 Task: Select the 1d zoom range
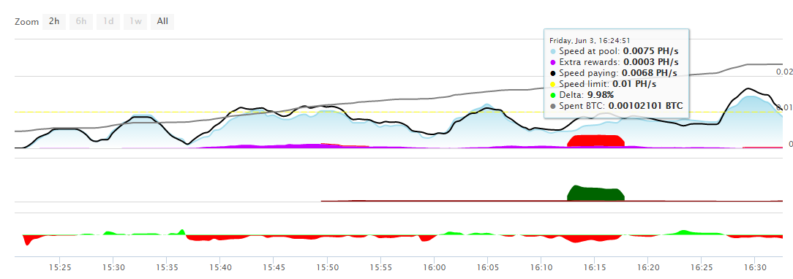click(108, 21)
